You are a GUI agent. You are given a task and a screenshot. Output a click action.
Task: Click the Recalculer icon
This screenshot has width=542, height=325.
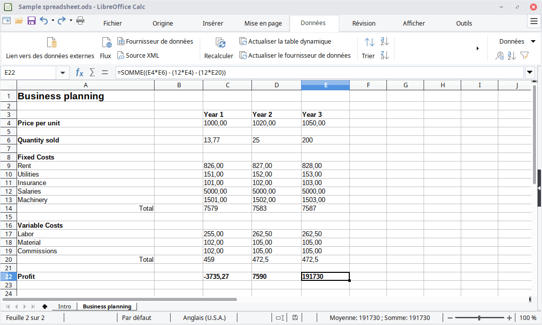(219, 48)
